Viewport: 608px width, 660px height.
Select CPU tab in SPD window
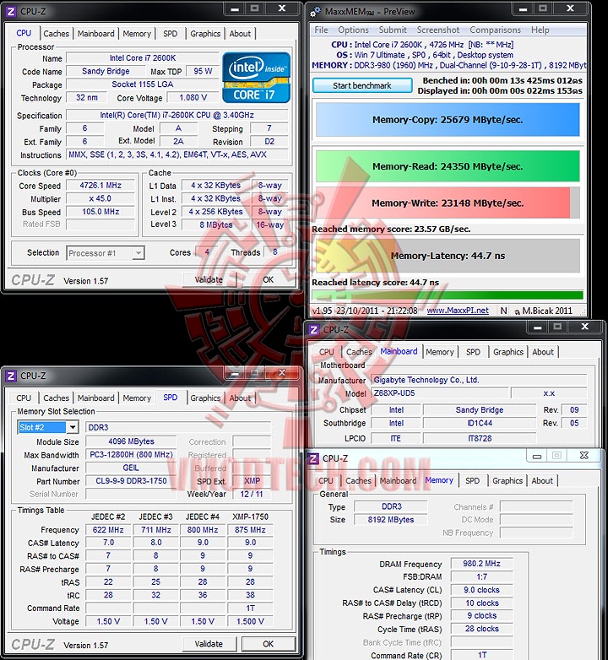[24, 398]
